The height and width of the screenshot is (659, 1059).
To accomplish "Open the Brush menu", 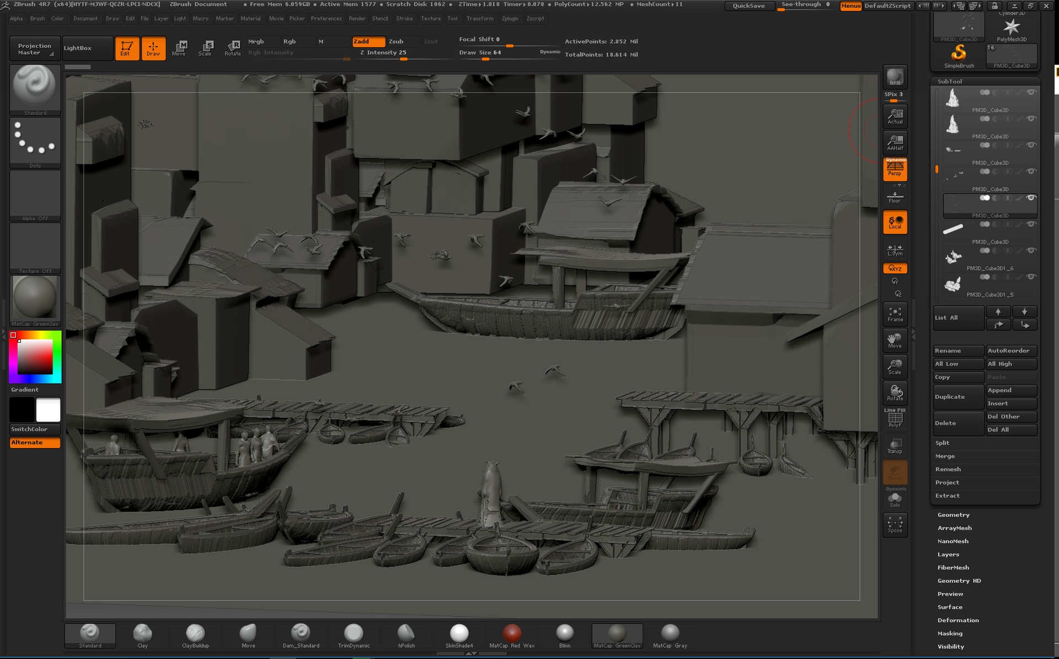I will tap(38, 19).
